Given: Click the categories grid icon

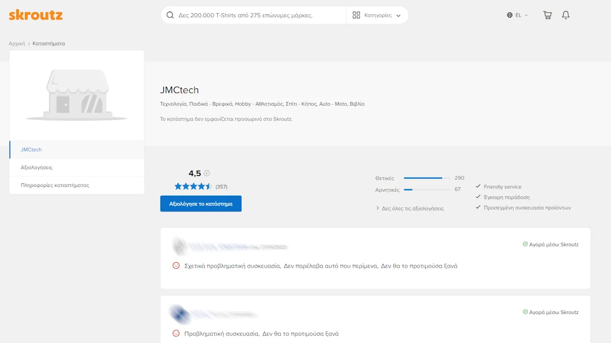Looking at the screenshot, I should (356, 15).
